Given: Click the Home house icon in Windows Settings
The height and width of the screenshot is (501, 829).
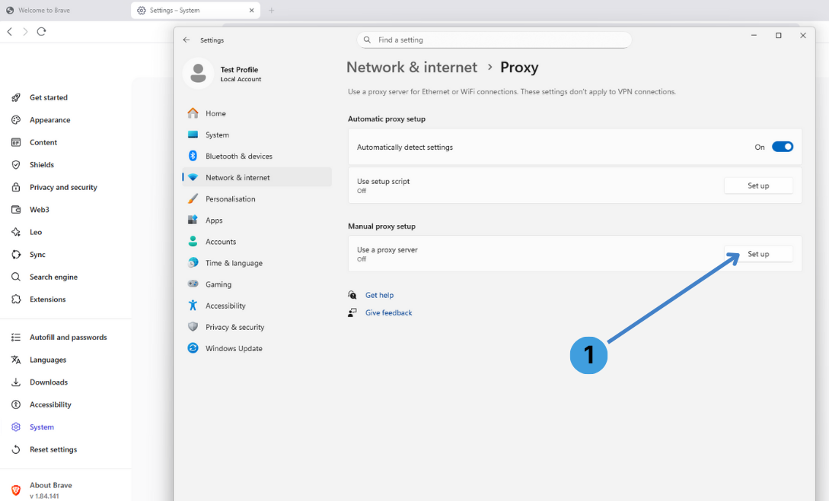Looking at the screenshot, I should pos(193,113).
